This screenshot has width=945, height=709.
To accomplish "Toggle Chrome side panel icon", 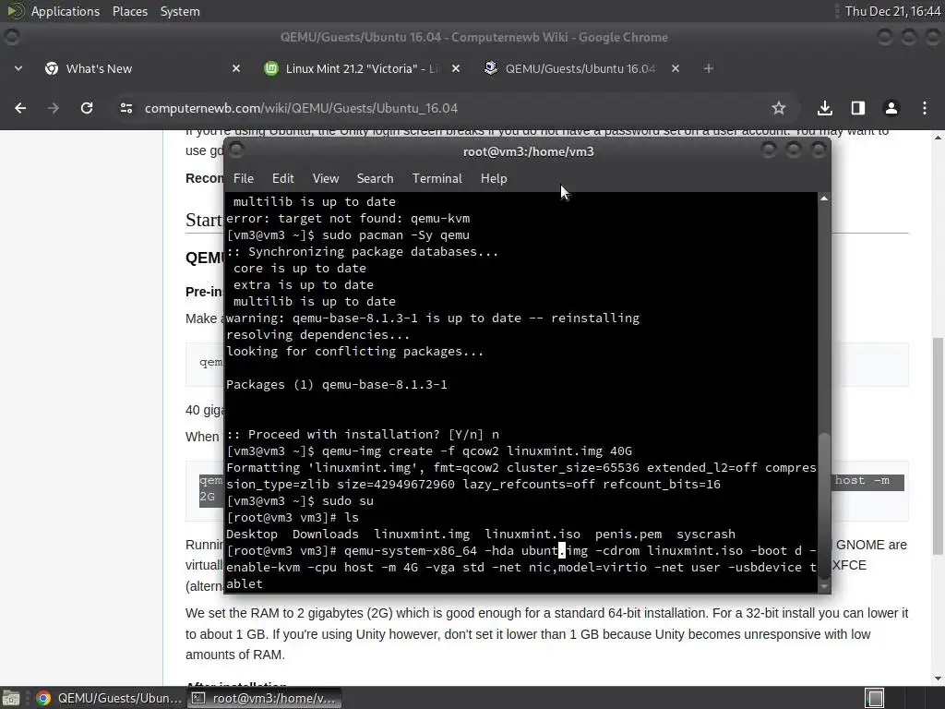I will click(x=857, y=108).
